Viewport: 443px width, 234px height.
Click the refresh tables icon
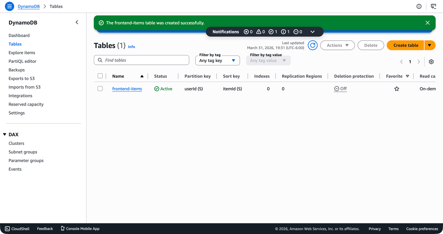(313, 45)
